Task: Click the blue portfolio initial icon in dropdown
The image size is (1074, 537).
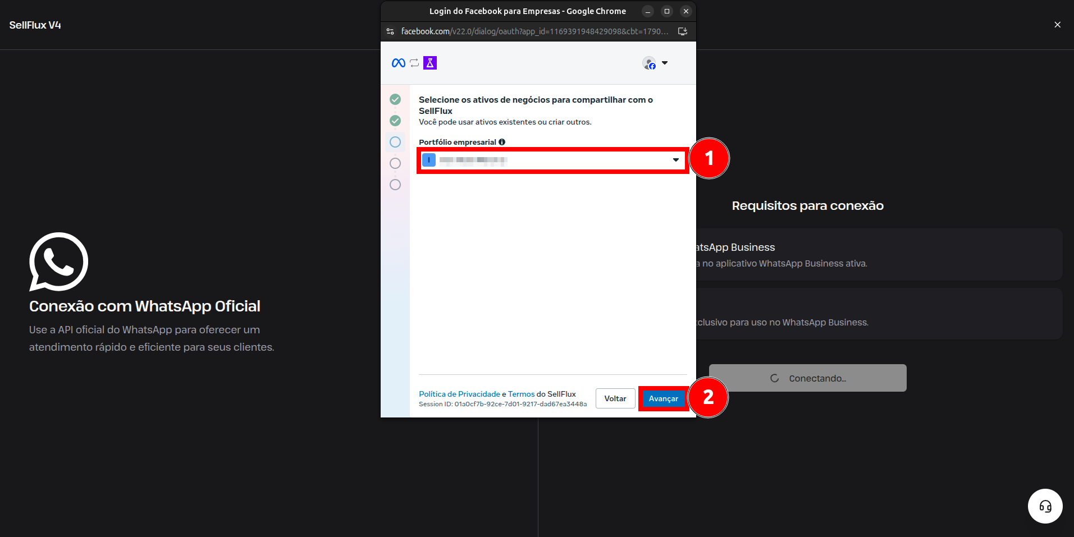Action: pos(429,160)
